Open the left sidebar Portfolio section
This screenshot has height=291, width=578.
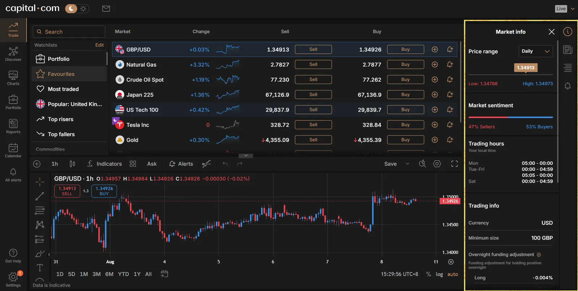pos(13,102)
